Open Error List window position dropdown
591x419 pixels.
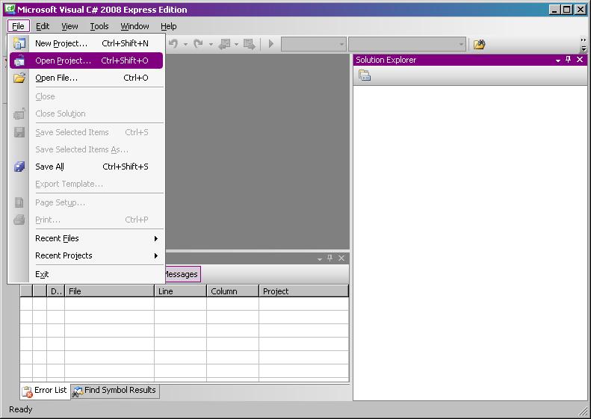pyautogui.click(x=320, y=258)
